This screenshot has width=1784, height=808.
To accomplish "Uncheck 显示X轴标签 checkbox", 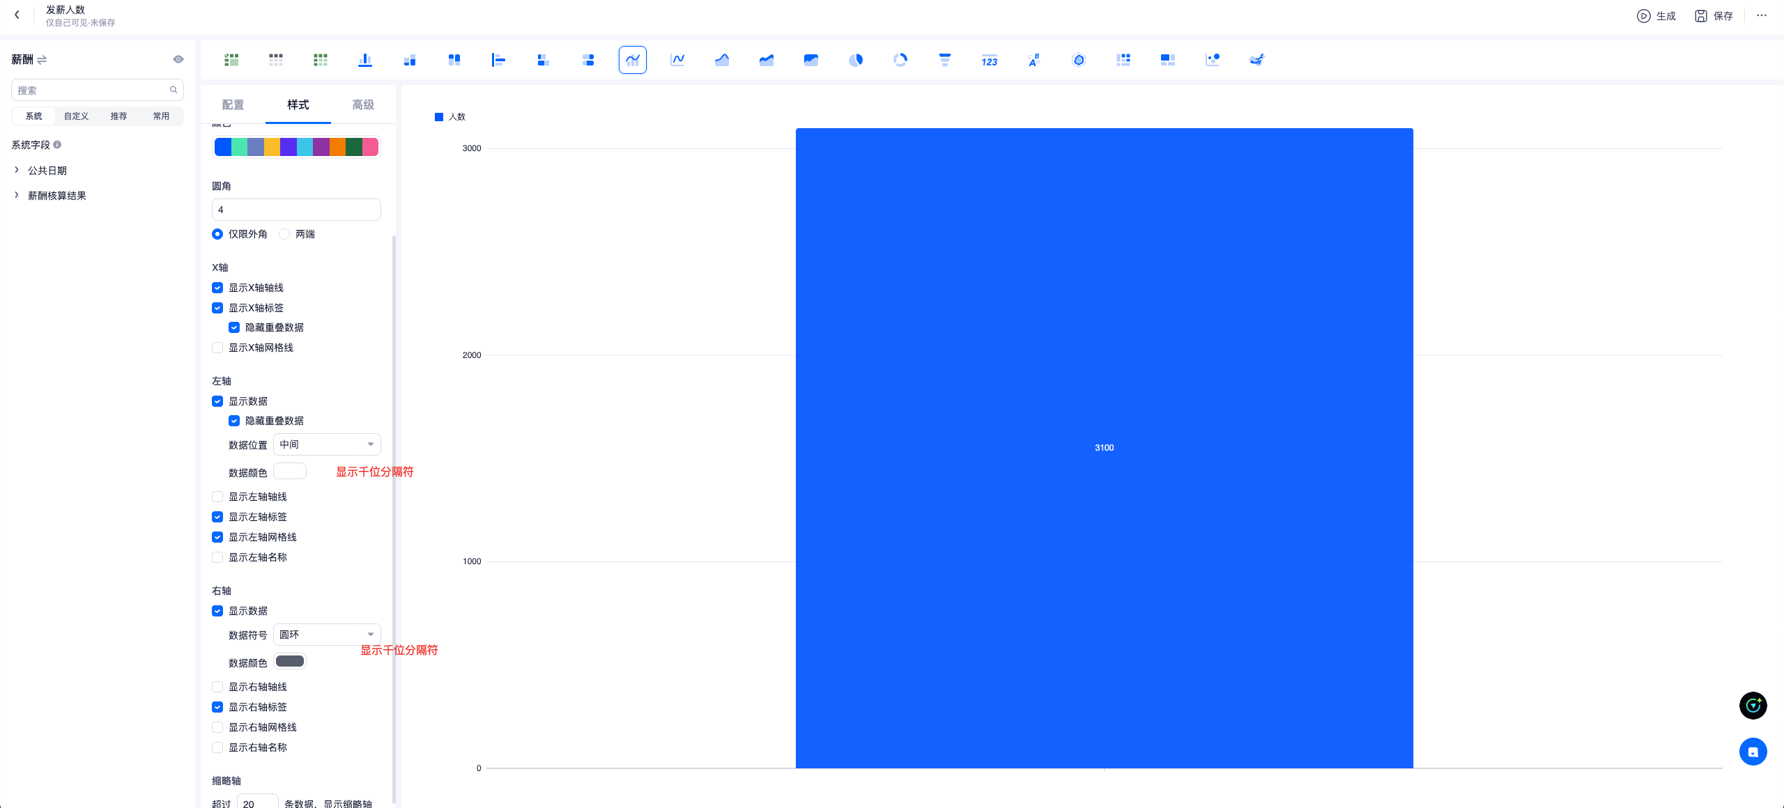I will 217,308.
